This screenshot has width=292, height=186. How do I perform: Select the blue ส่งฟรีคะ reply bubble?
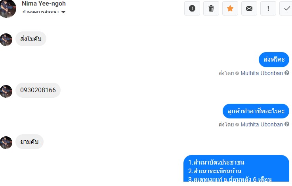(274, 60)
